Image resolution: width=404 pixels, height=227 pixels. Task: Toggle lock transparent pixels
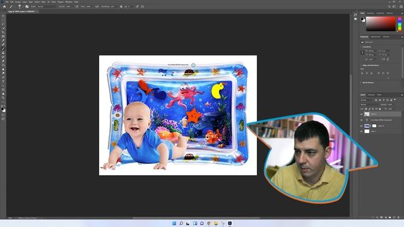click(x=366, y=109)
